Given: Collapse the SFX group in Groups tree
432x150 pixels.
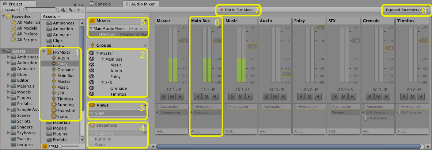Looking at the screenshot, I should click(102, 82).
